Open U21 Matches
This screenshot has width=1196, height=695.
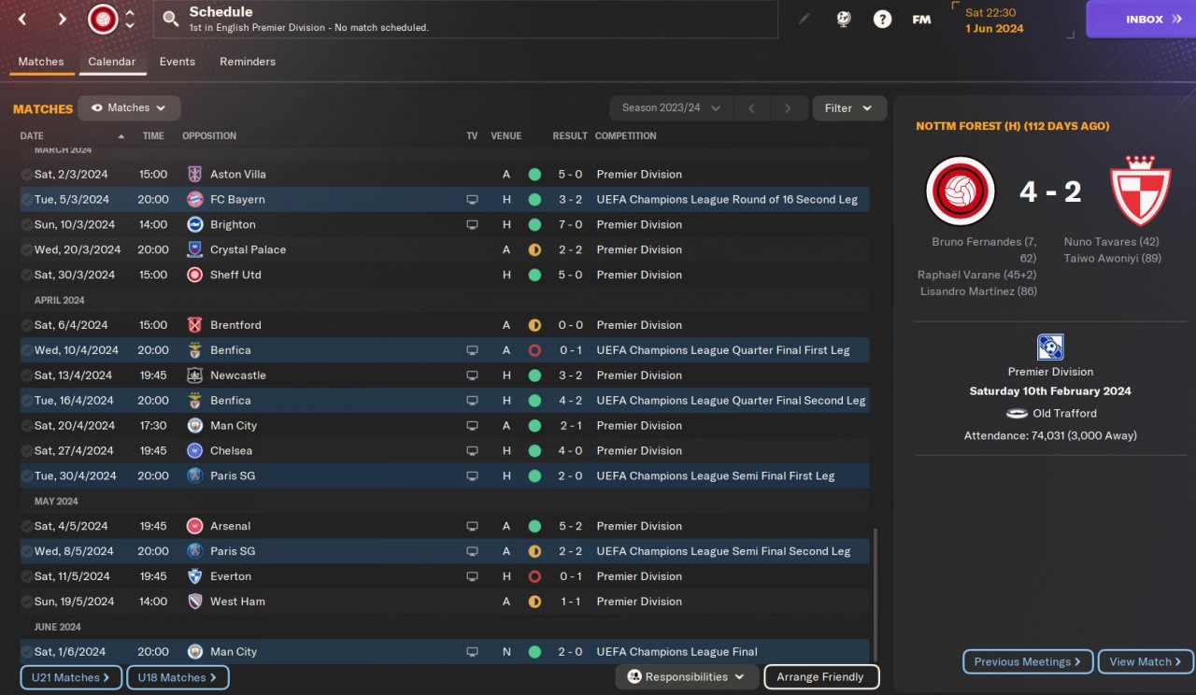pos(71,678)
